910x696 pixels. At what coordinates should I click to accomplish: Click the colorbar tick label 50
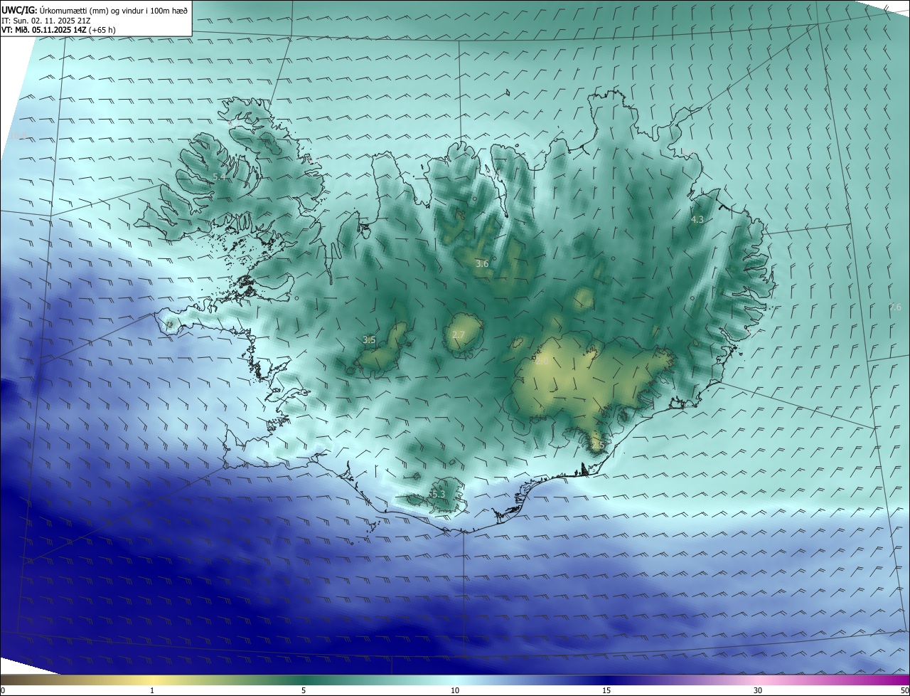[905, 690]
